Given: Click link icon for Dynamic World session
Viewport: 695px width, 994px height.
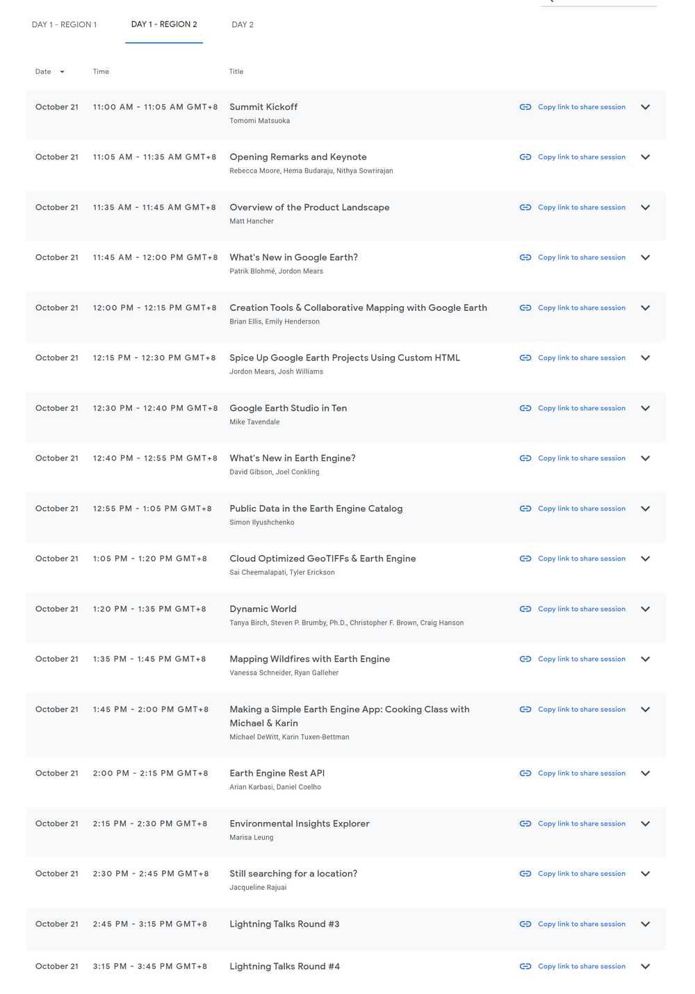Looking at the screenshot, I should pos(525,609).
